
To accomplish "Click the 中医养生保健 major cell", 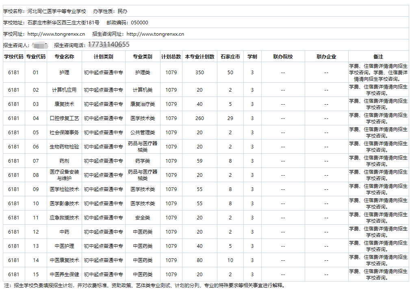I will click(65, 274).
